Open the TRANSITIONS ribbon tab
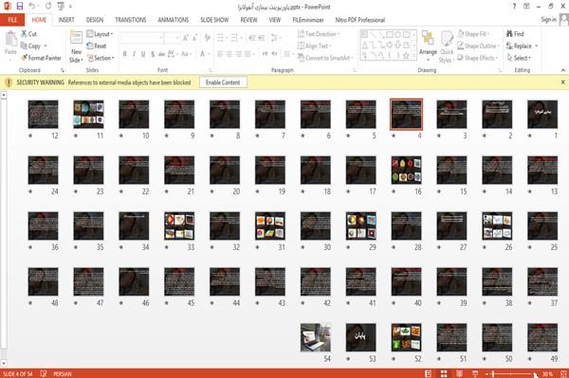The width and height of the screenshot is (569, 378). coord(131,20)
